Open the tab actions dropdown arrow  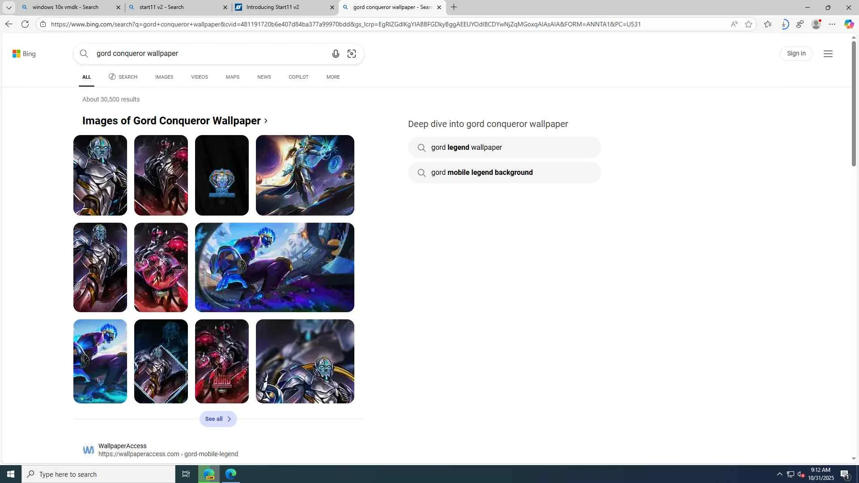pos(9,7)
